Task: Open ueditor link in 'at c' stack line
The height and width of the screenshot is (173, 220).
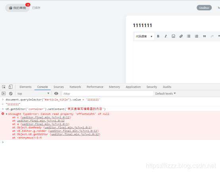Action: [x=46, y=117]
